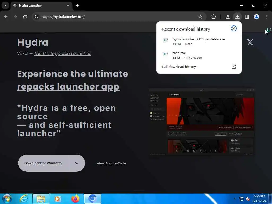Screen dimensions: 272x204
Task: Show hidden system tray icons
Action: tap(235, 199)
